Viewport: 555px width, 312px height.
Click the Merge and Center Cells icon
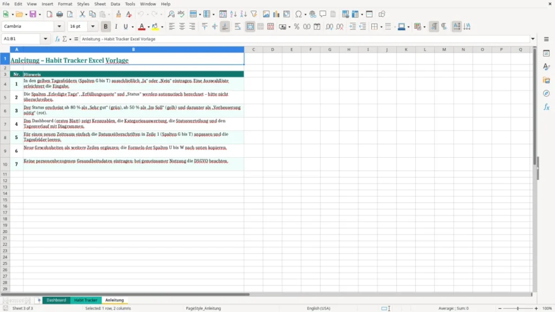point(250,27)
